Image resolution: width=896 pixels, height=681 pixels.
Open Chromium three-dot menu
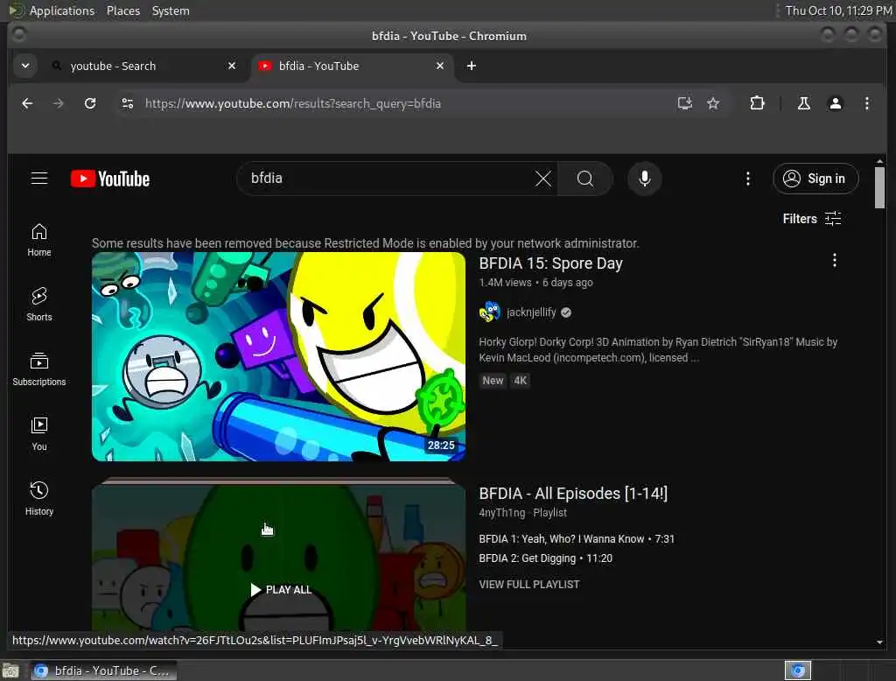coord(867,103)
